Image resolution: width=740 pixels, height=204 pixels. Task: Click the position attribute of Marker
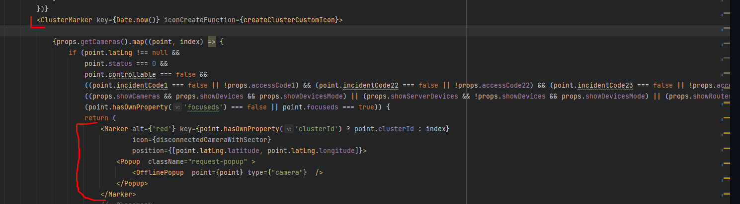point(148,151)
